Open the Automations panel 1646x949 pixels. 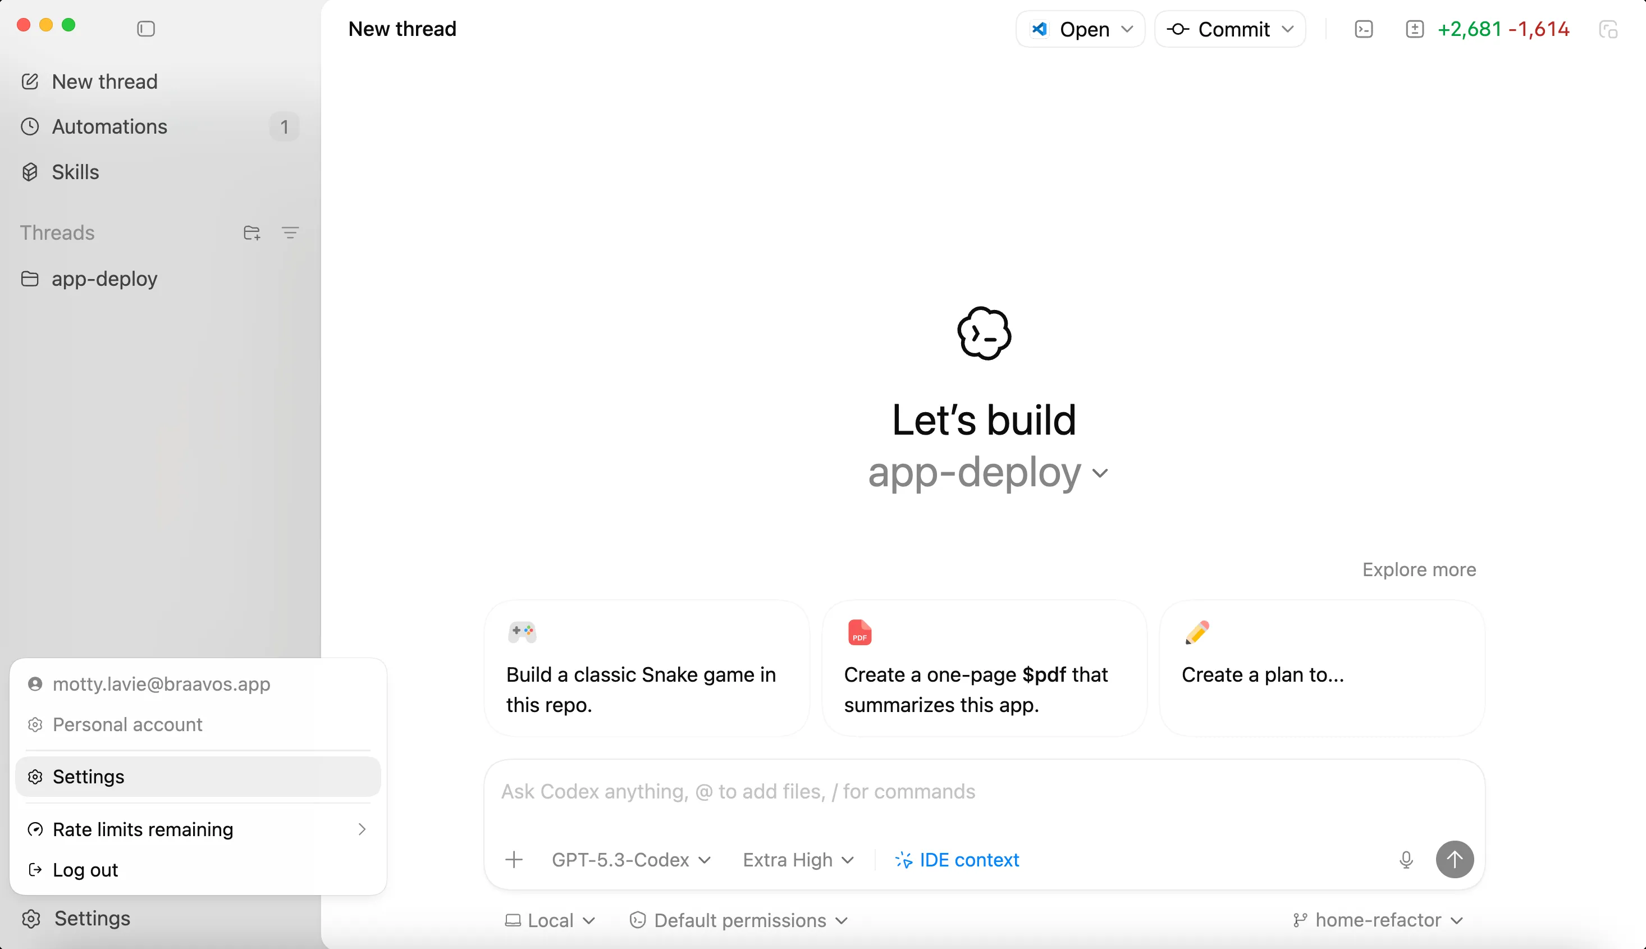coord(109,126)
